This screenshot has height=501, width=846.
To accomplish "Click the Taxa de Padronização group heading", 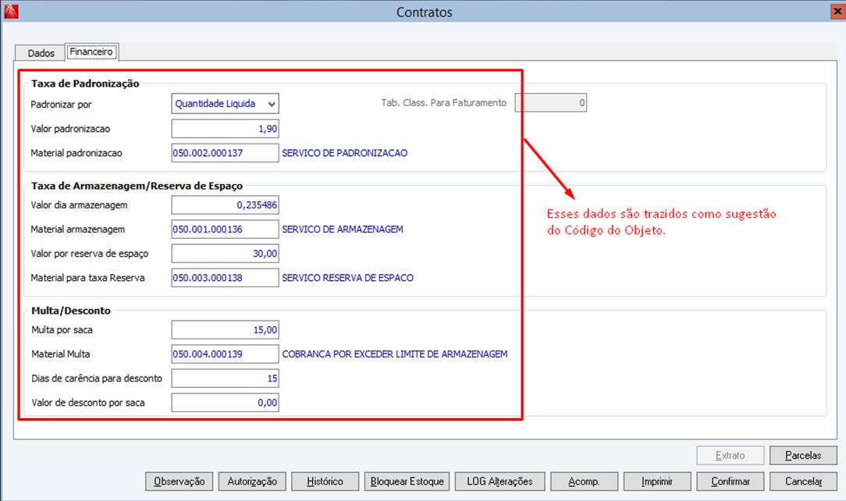I will click(x=85, y=83).
